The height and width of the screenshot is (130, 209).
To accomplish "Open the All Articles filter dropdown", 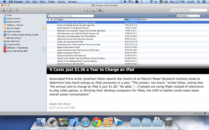I will coord(189,16).
